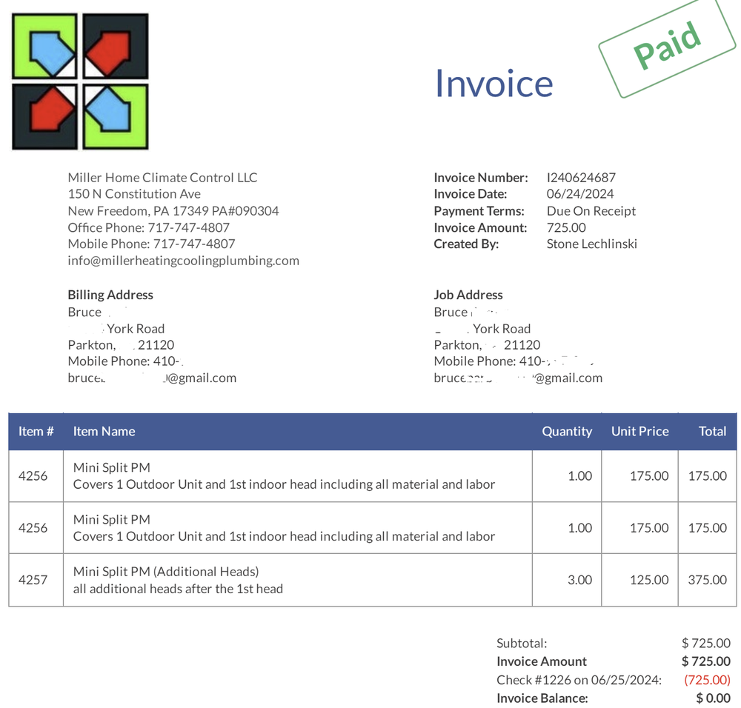Click the 375.00 line total
The width and height of the screenshot is (741, 708).
coord(707,580)
